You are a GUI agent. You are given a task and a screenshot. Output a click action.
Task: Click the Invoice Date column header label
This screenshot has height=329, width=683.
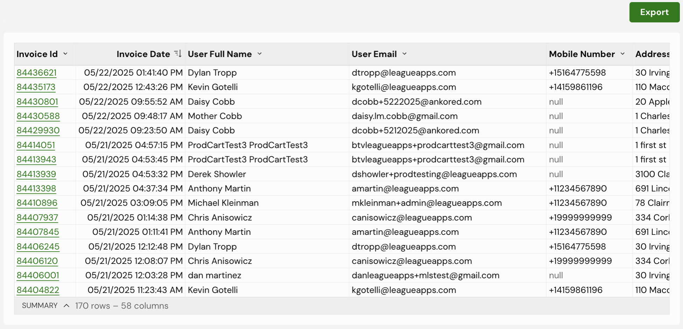pyautogui.click(x=143, y=54)
